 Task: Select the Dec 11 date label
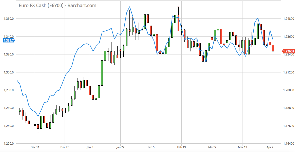pos(35,147)
